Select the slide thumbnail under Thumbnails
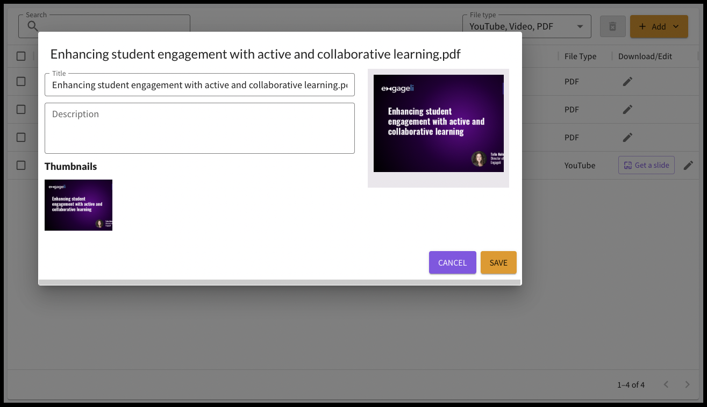The height and width of the screenshot is (407, 707). pos(78,205)
